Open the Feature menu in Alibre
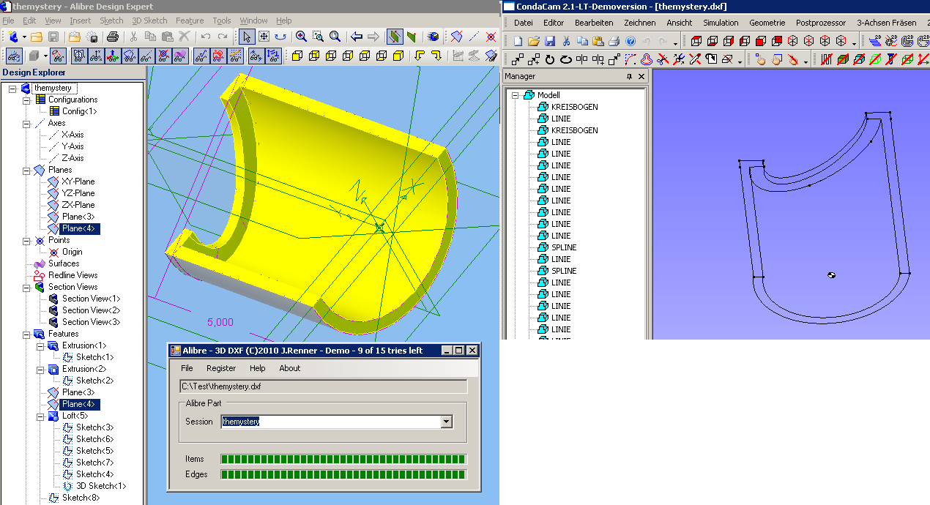930x505 pixels. pyautogui.click(x=190, y=20)
